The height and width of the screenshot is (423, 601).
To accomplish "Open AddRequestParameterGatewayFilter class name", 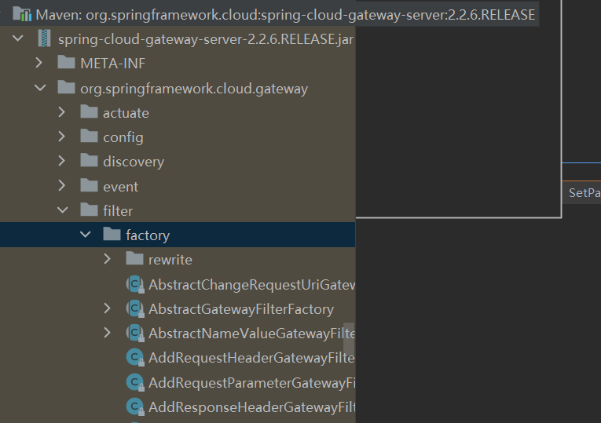I will (x=252, y=383).
